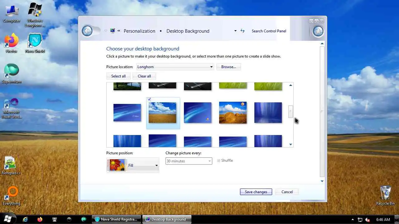Switch to the Nava Shield Registra... taskbar window
Screen dimensions: 399x224
coord(117,219)
